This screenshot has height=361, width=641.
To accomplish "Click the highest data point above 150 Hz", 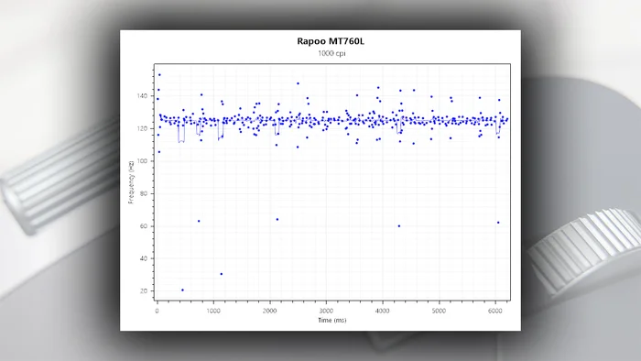I will tap(159, 75).
